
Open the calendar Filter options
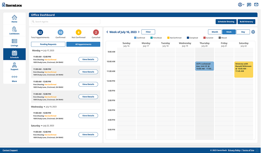click(148, 32)
